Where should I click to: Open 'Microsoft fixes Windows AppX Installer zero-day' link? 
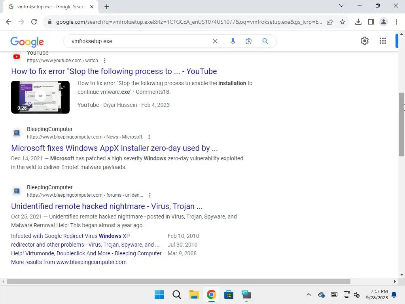114,148
